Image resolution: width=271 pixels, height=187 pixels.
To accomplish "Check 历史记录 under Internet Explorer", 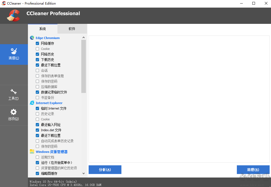I will coord(37,114).
